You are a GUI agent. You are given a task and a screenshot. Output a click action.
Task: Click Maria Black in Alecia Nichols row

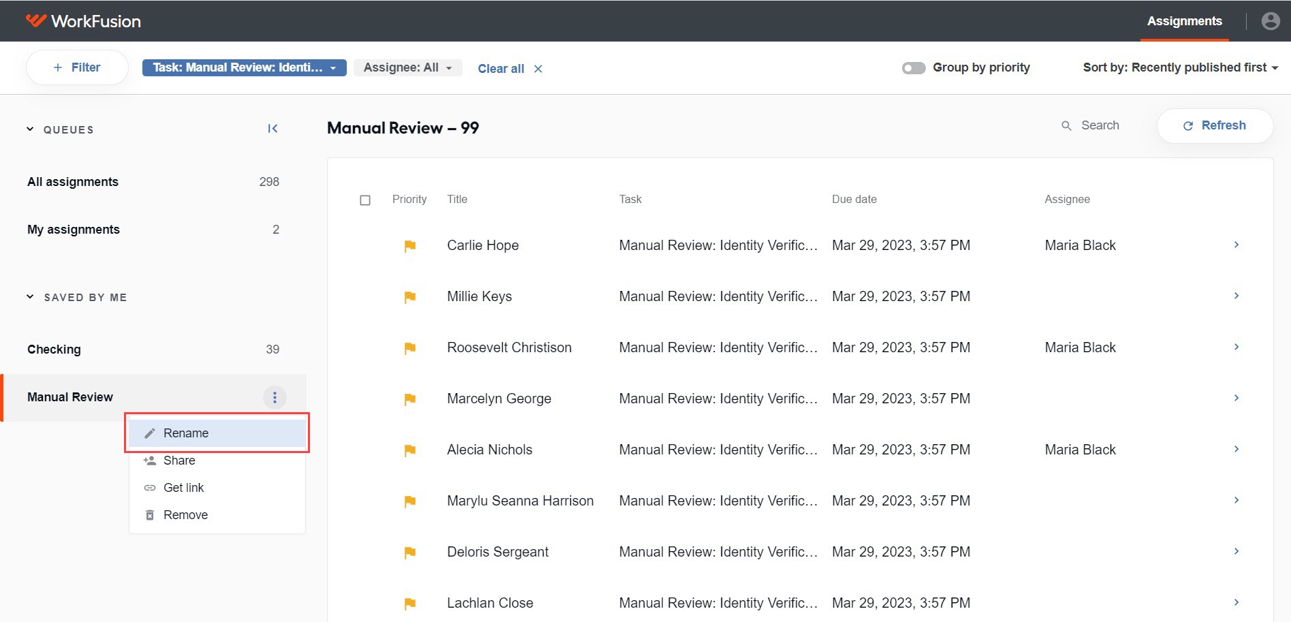coord(1080,450)
